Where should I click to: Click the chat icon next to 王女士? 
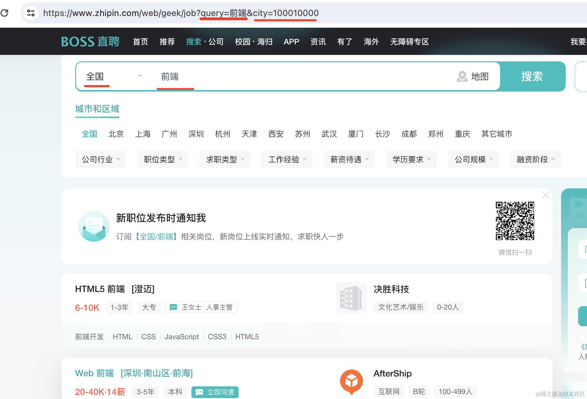point(174,307)
